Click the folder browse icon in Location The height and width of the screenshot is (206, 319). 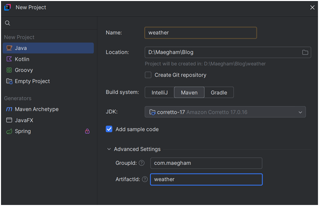(305, 52)
